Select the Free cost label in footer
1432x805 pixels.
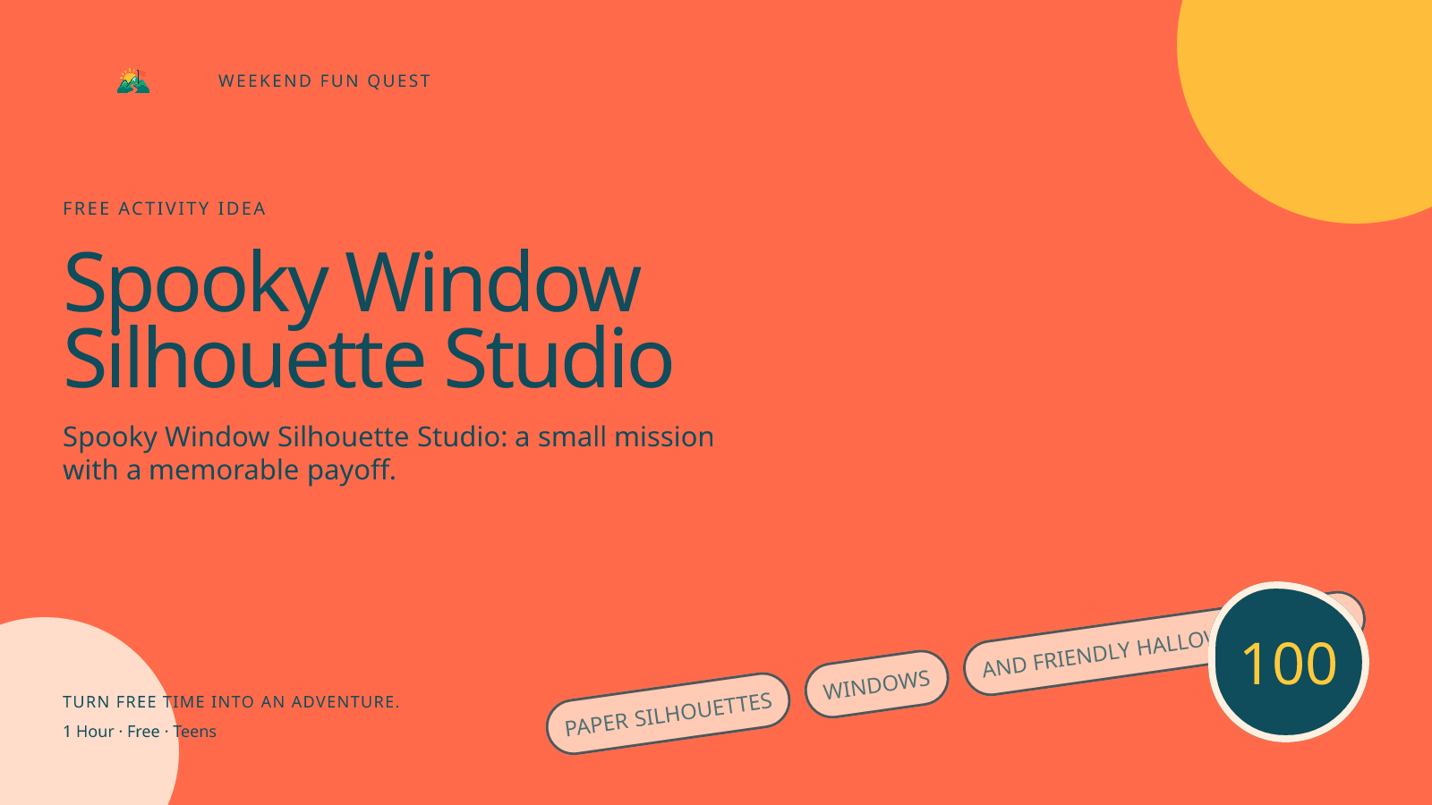[x=143, y=732]
